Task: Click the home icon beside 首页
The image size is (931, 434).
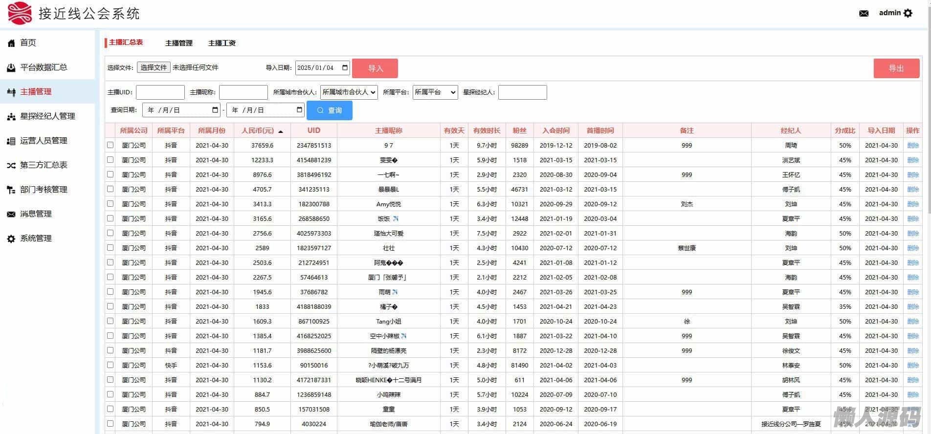Action: pyautogui.click(x=11, y=43)
